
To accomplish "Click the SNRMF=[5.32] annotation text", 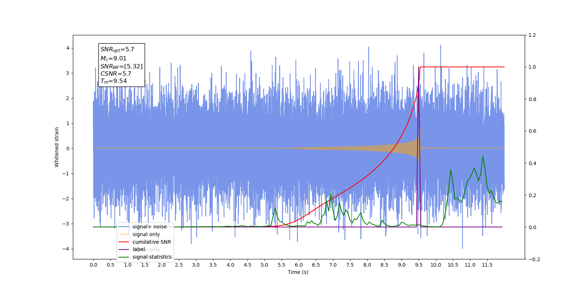I will point(122,67).
